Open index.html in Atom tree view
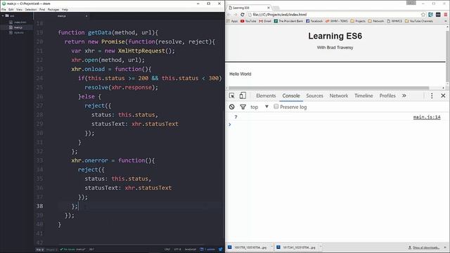The width and height of the screenshot is (450, 253). (x=18, y=22)
